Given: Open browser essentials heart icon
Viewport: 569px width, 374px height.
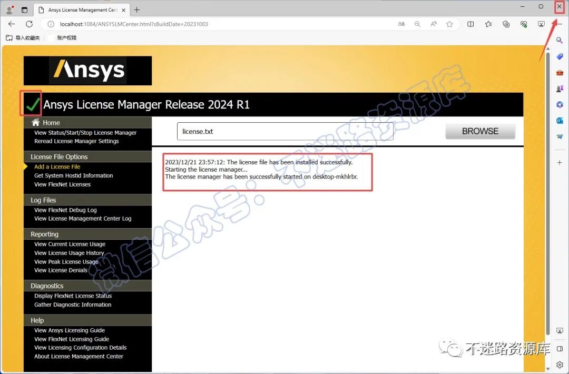Looking at the screenshot, I should tap(524, 24).
